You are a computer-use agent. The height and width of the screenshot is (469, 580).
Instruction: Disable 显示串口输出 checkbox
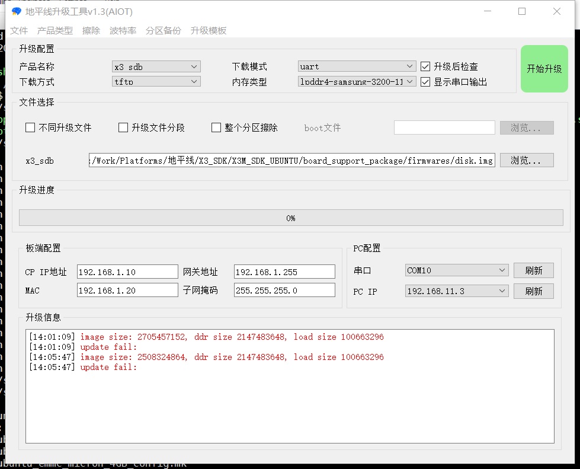pos(425,82)
